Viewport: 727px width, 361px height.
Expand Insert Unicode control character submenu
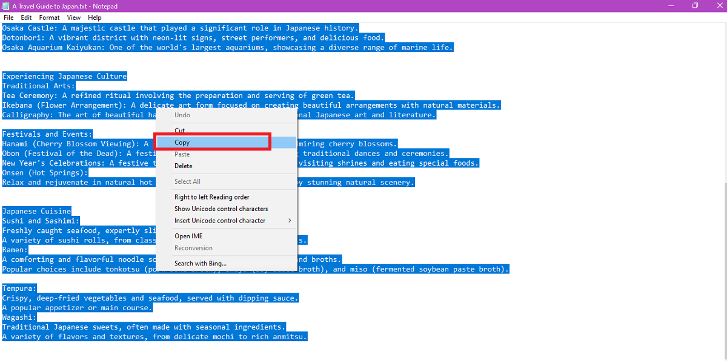220,221
